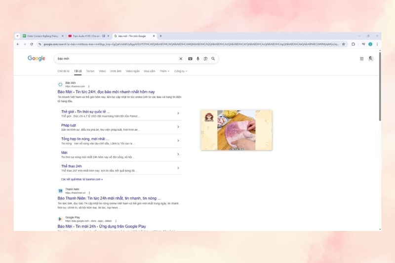Expand the Thêm dropdown

[164, 71]
